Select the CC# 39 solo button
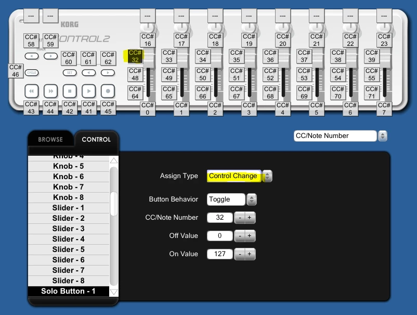417x315 pixels. (x=372, y=56)
